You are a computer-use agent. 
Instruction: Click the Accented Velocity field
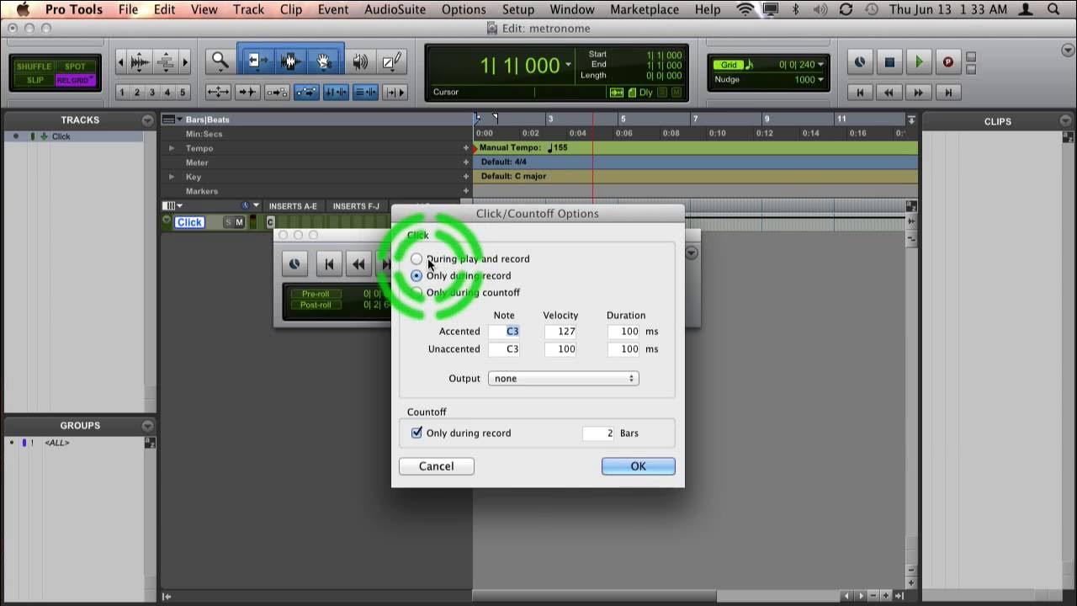[560, 332]
